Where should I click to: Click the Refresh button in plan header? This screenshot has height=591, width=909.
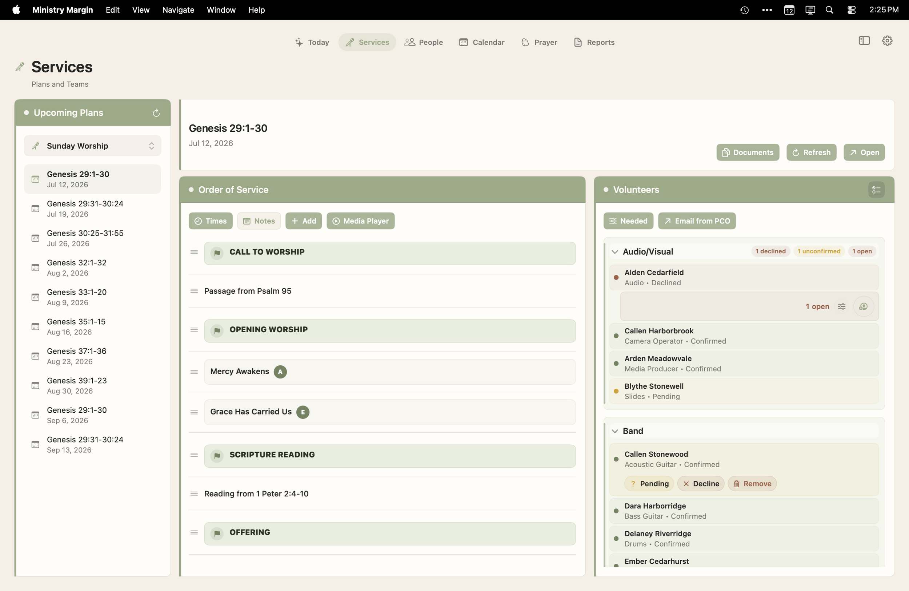[x=811, y=152]
